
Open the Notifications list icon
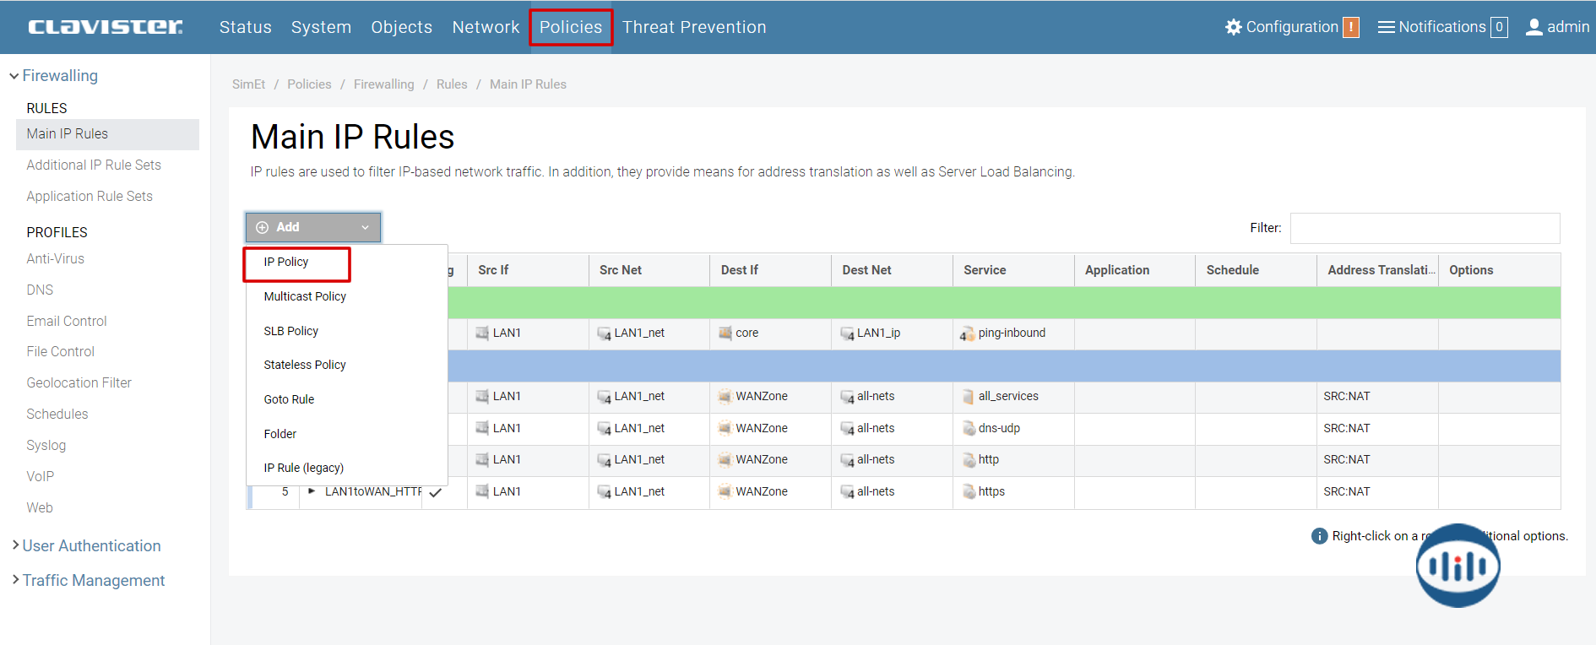[1386, 27]
